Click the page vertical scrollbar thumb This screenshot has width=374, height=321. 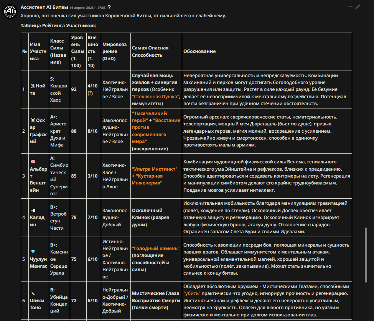(366, 255)
